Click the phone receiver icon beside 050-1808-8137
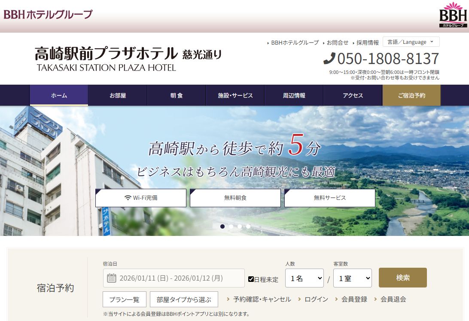469x321 pixels. (331, 58)
